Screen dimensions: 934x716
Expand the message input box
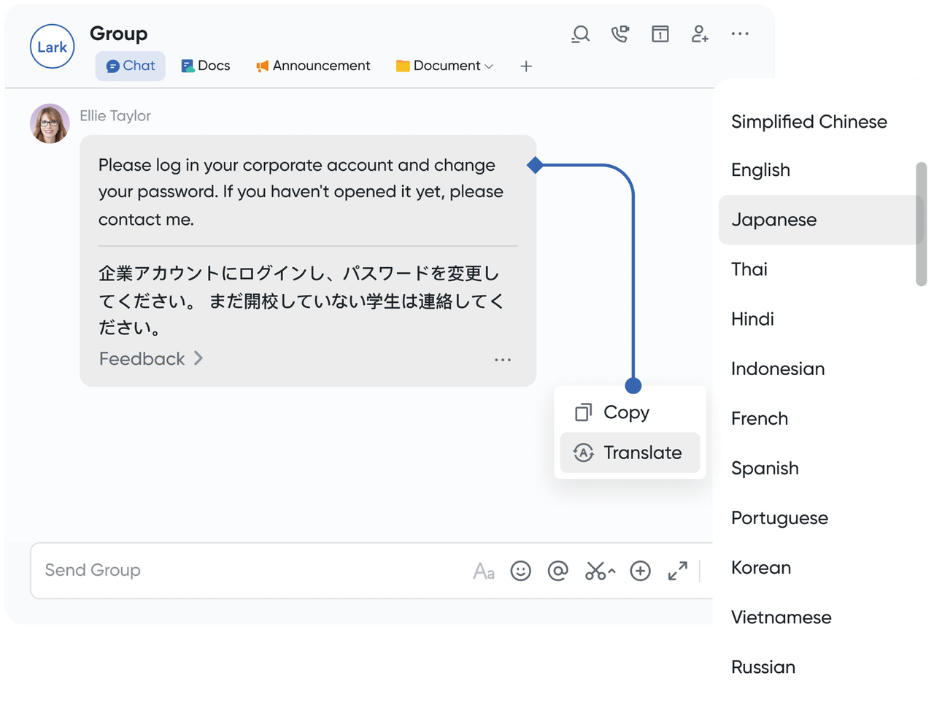pos(678,571)
